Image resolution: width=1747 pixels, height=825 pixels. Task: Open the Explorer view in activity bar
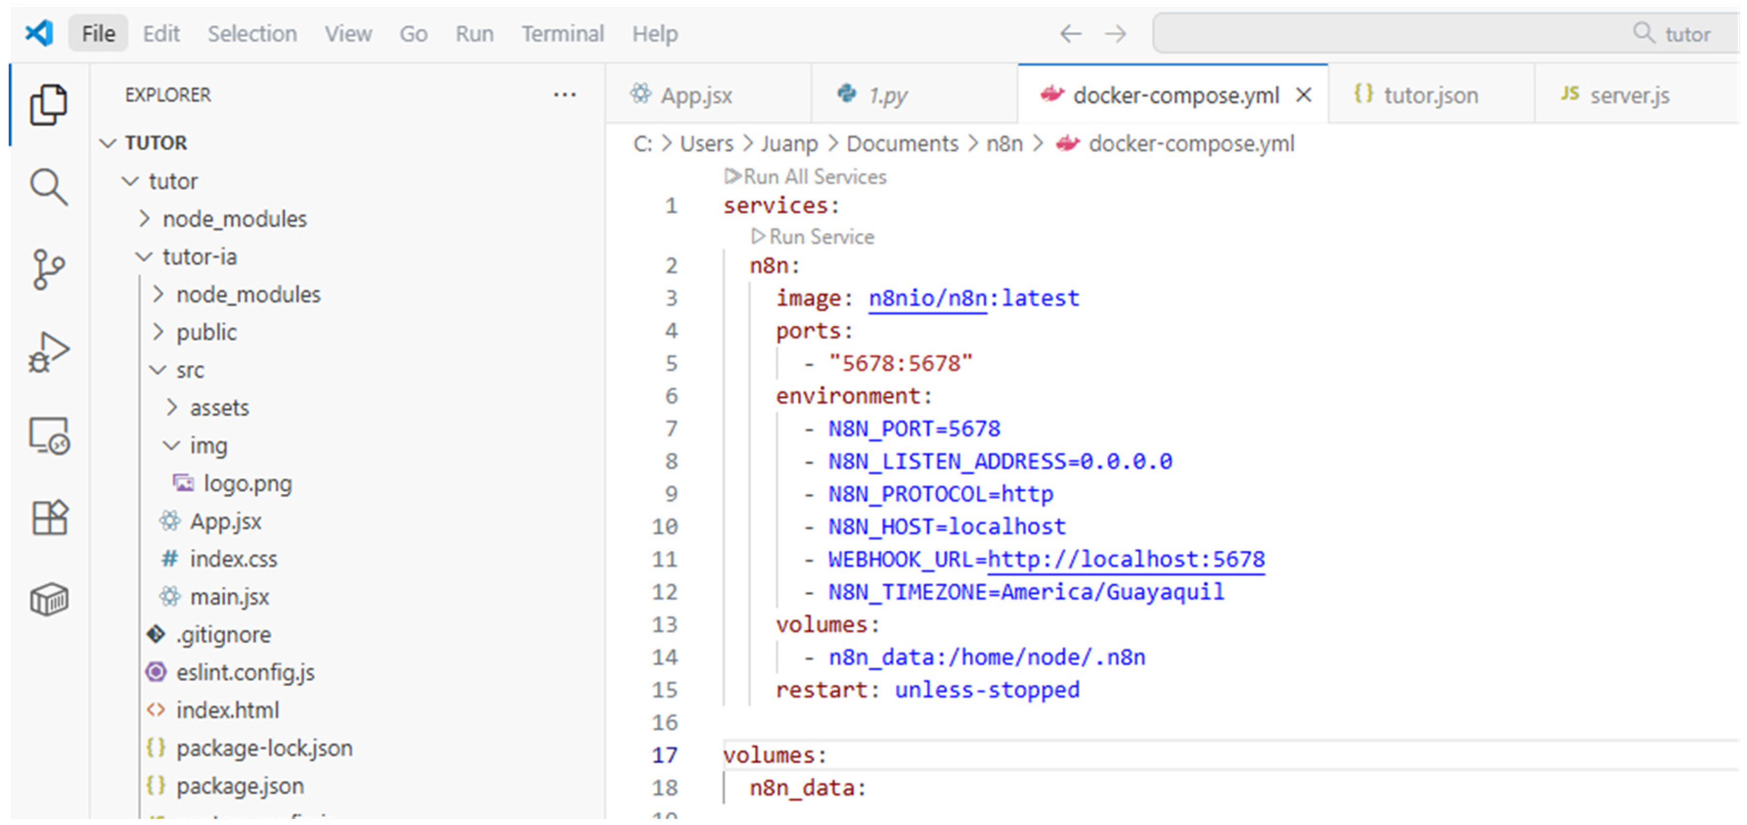(48, 105)
